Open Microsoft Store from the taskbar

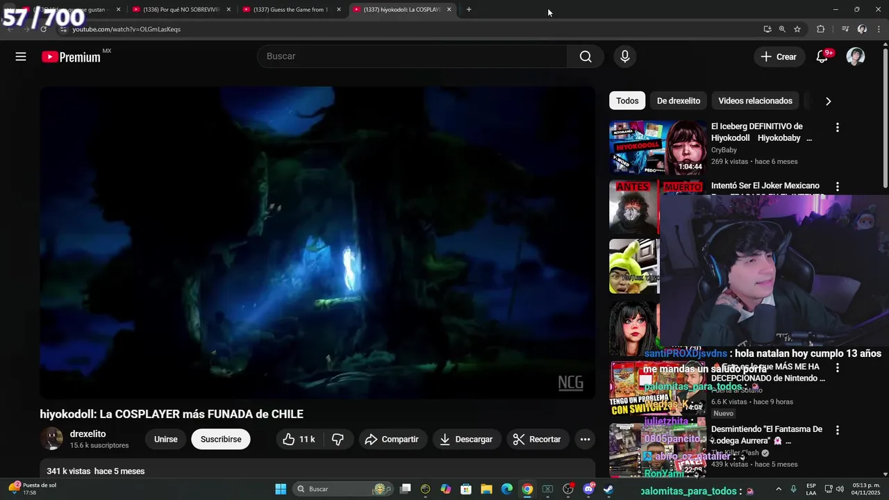466,489
